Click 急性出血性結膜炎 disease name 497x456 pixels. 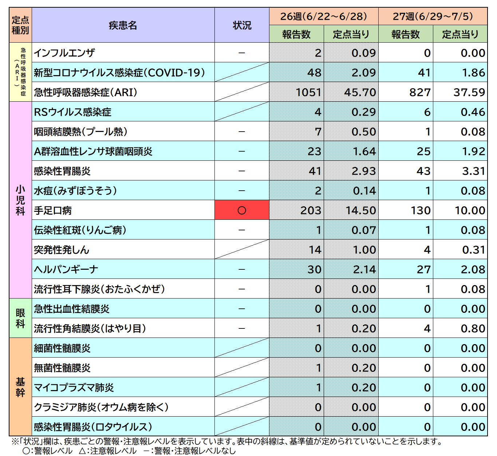coord(72,309)
